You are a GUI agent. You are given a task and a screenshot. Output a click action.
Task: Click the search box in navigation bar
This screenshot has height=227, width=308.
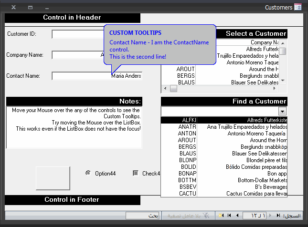click(143, 216)
